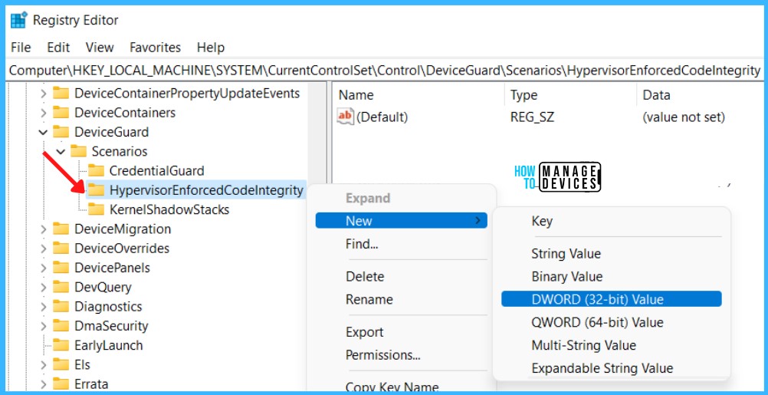768x395 pixels.
Task: Click the DeviceGuard folder icon
Action: click(x=61, y=132)
